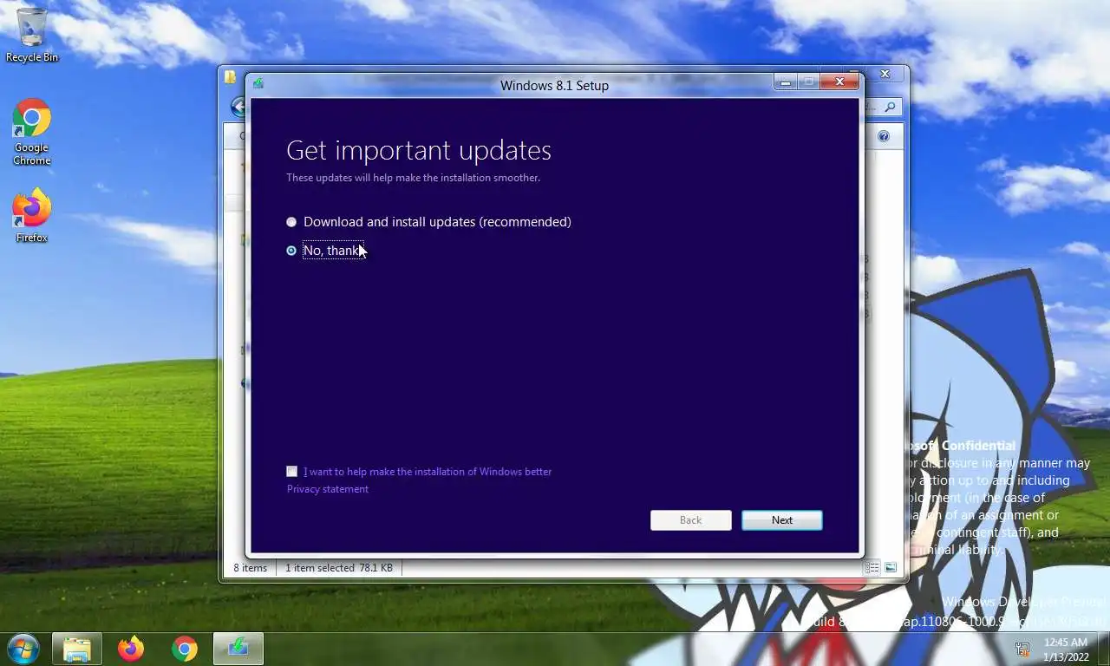Open File Explorer from the taskbar
The height and width of the screenshot is (666, 1110).
(77, 649)
